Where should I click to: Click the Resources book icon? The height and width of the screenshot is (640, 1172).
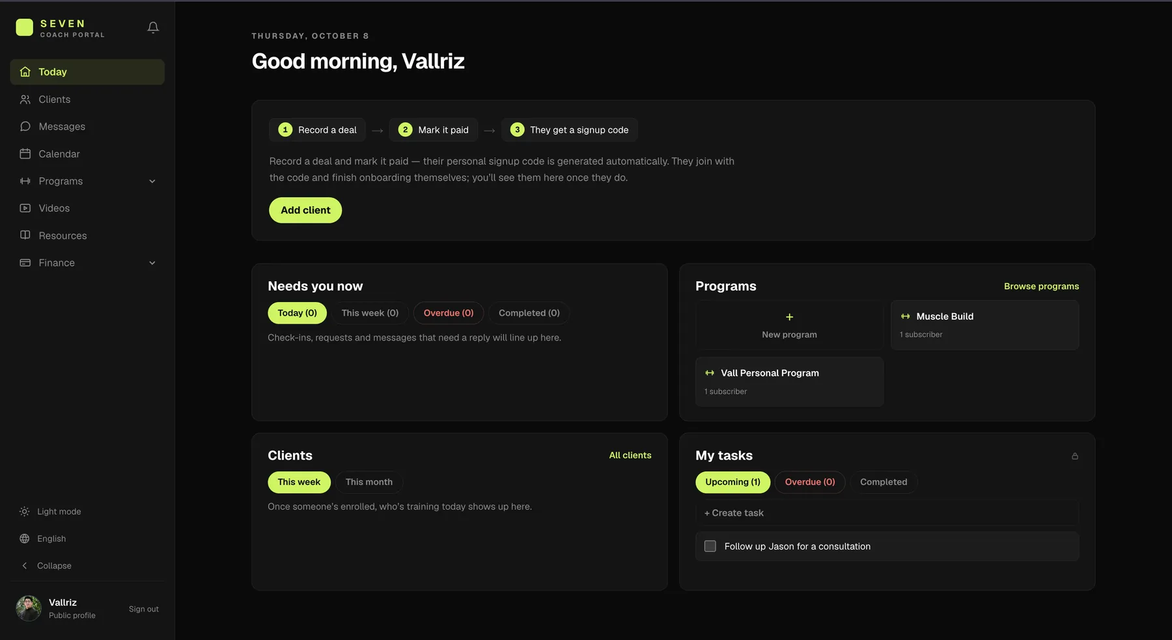(x=25, y=235)
